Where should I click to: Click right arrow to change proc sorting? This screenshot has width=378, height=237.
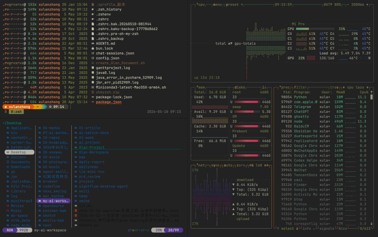(367, 87)
